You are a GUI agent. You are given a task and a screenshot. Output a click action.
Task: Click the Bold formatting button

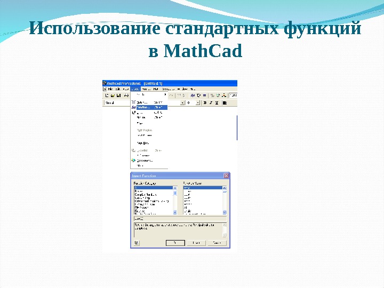(205, 103)
